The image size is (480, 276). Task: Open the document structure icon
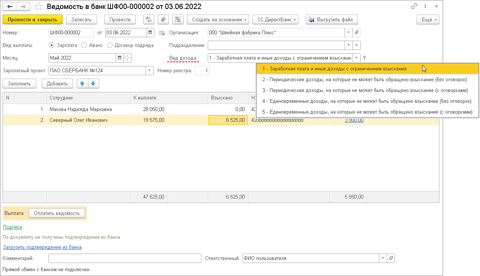178,19
